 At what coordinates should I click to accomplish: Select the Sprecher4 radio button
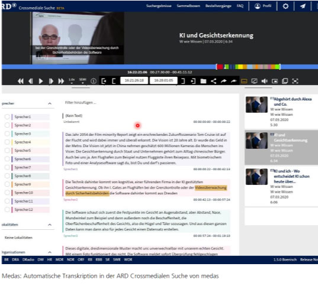(x=7, y=142)
